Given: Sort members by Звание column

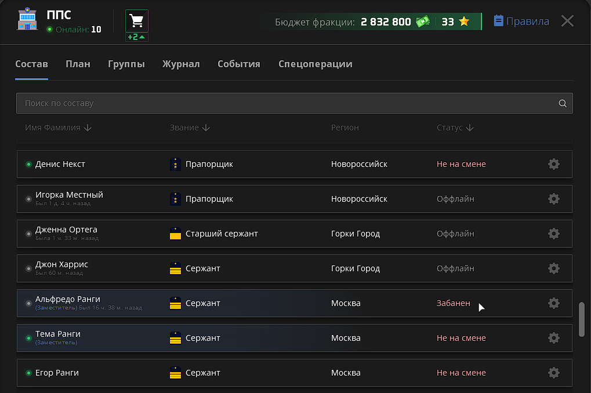Looking at the screenshot, I should pos(190,128).
